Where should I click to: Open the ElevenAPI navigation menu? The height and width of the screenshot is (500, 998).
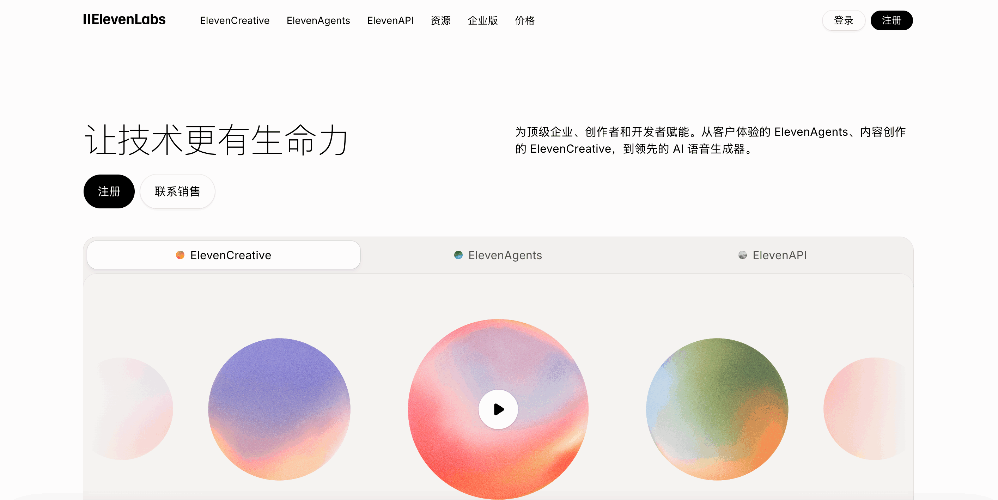390,20
